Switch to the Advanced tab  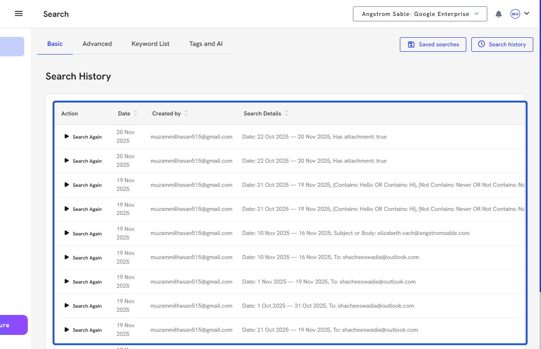tap(97, 44)
